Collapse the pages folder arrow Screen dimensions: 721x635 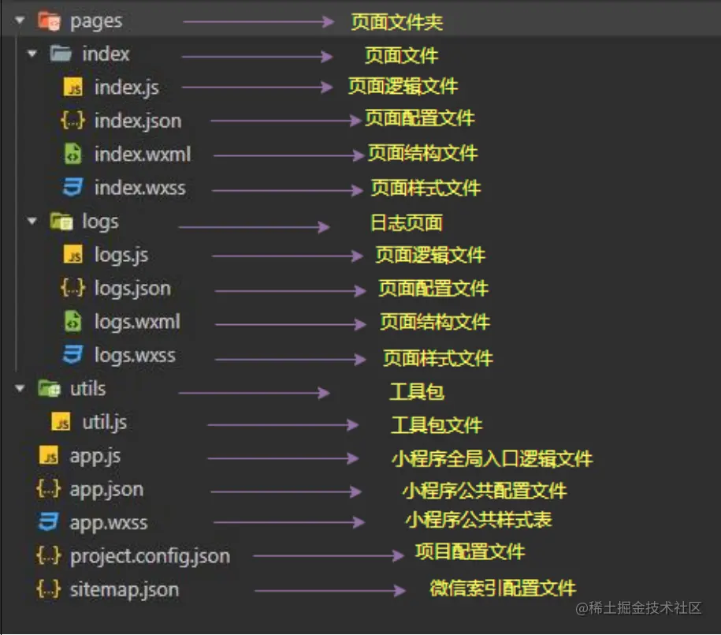pyautogui.click(x=20, y=21)
